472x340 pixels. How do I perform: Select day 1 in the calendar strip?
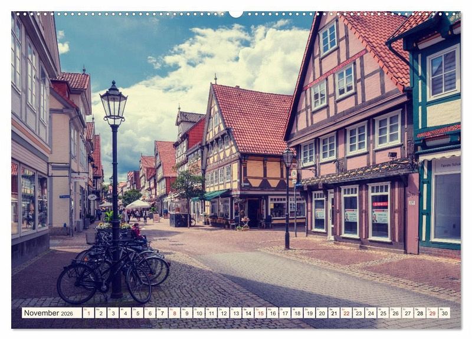coord(88,313)
